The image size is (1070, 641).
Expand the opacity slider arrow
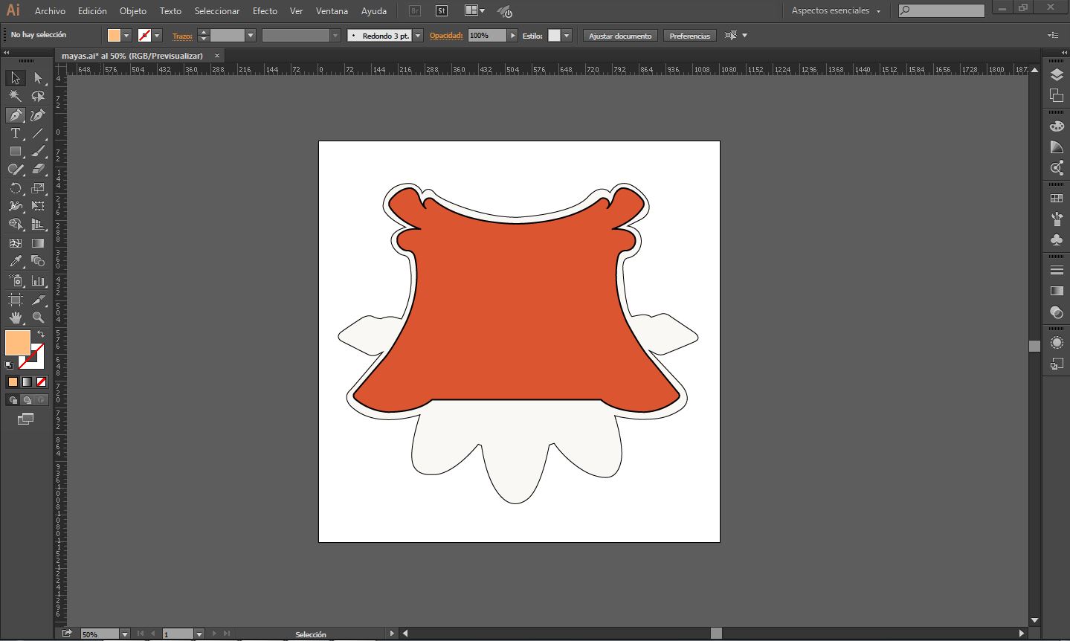click(x=512, y=36)
